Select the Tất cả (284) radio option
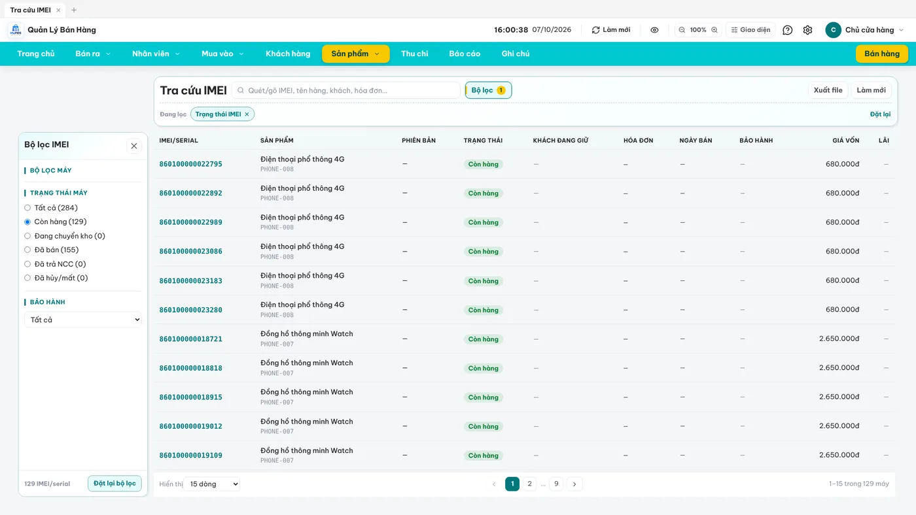Screen dimensions: 916x515 coord(27,208)
